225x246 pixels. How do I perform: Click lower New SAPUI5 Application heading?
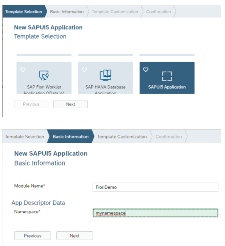point(51,153)
